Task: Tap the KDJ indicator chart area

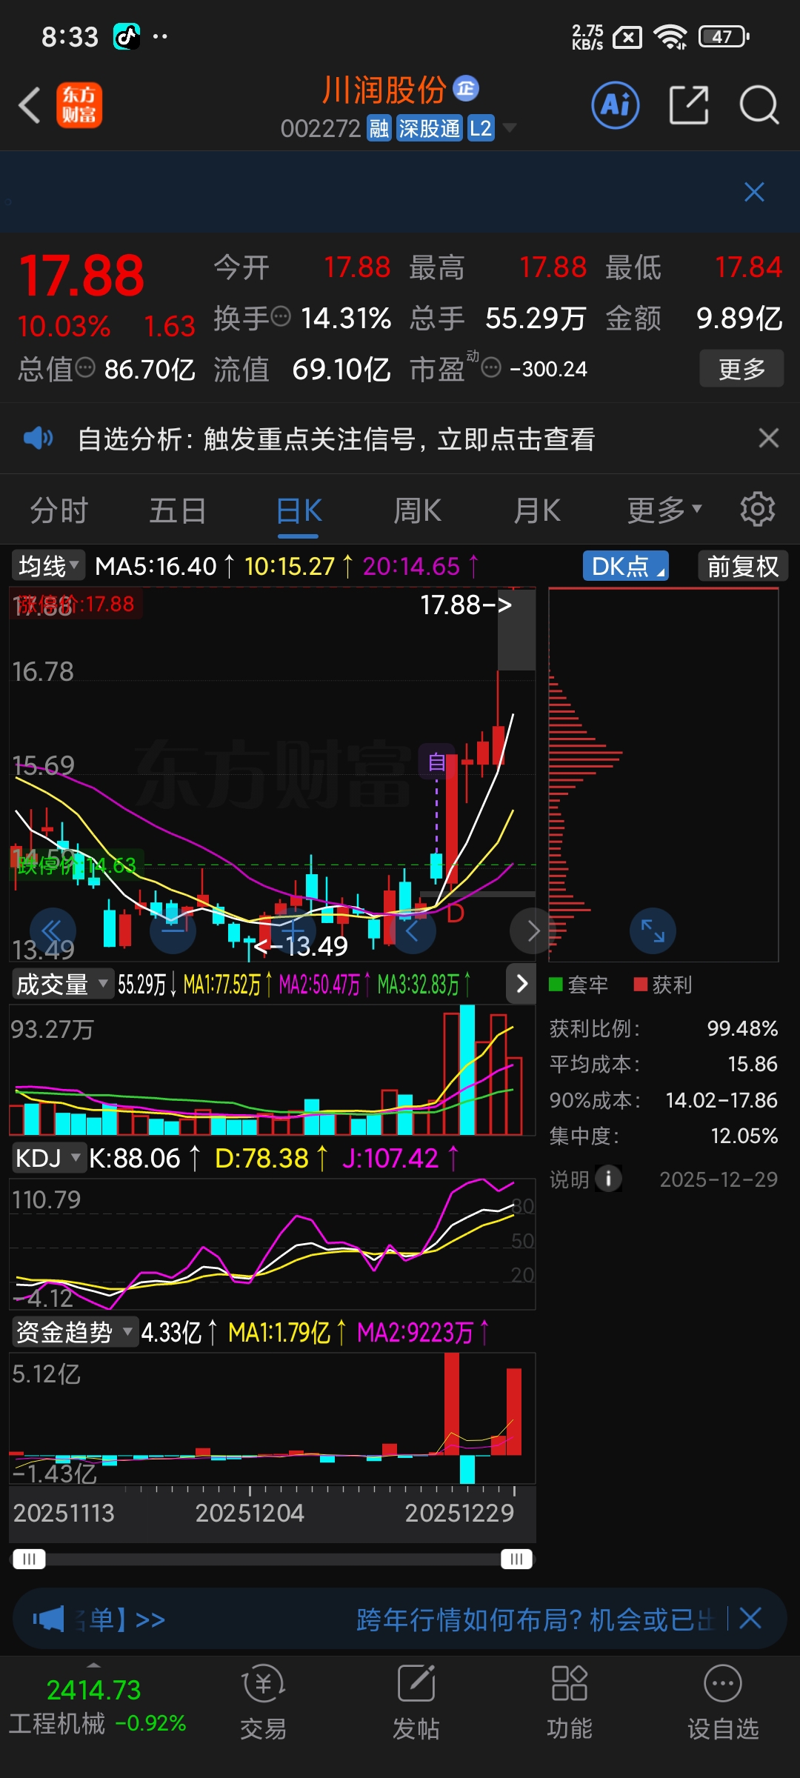Action: (272, 1244)
